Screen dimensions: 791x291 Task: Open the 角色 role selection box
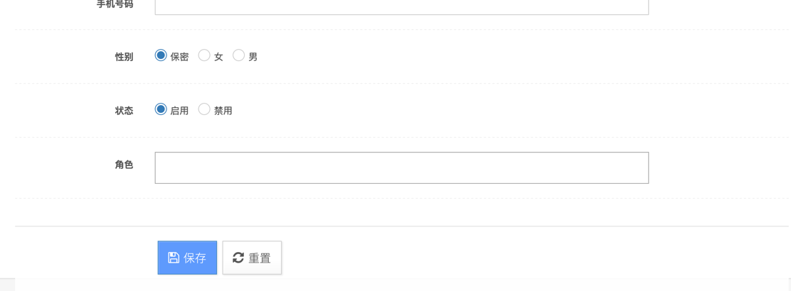tap(401, 168)
